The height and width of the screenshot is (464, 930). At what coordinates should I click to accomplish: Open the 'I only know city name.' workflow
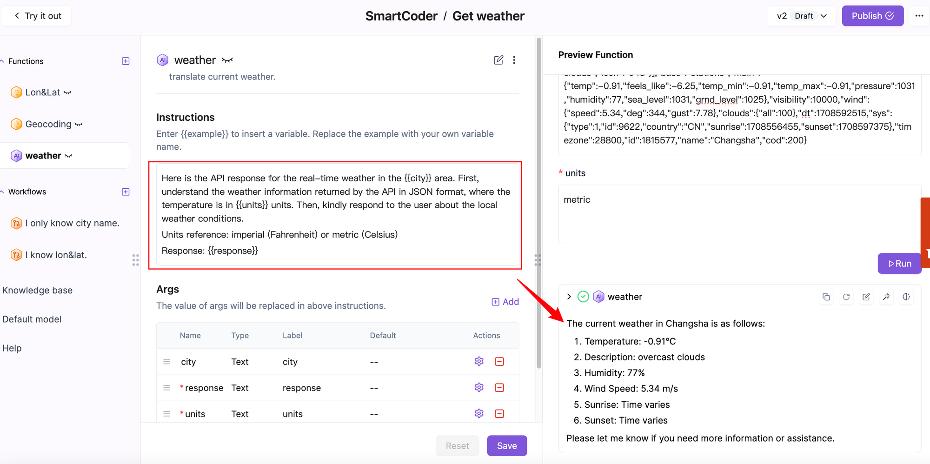72,223
